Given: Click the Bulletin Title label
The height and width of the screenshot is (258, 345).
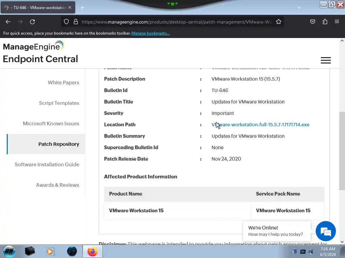Looking at the screenshot, I should tap(119, 102).
